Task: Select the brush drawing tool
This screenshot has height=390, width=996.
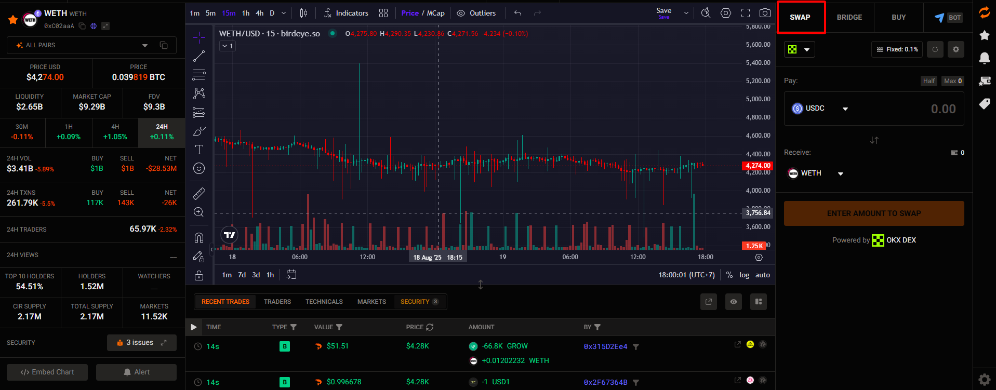Action: click(199, 131)
